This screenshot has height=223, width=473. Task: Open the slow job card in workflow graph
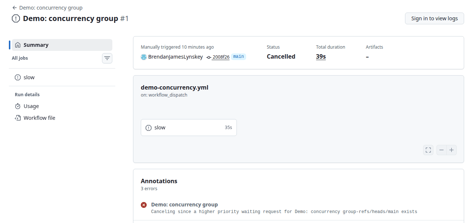point(189,128)
